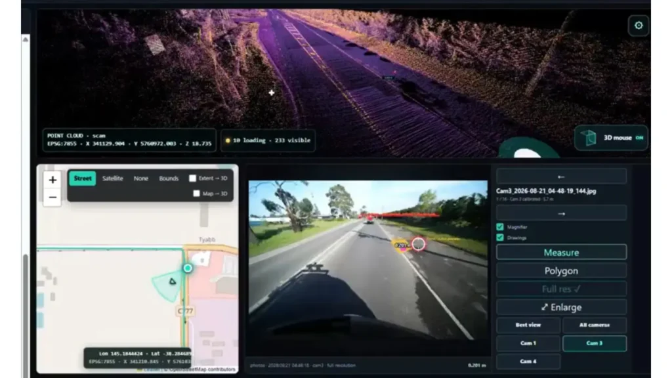Image resolution: width=672 pixels, height=378 pixels.
Task: Click the Tyabb place label on the map
Action: pos(207,240)
